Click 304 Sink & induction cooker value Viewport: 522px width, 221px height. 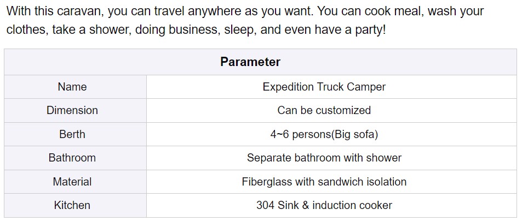324,205
